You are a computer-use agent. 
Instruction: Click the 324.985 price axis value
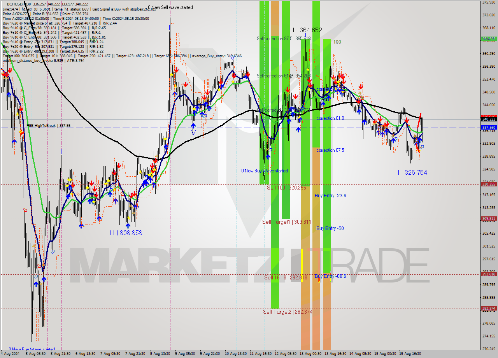coord(489,169)
